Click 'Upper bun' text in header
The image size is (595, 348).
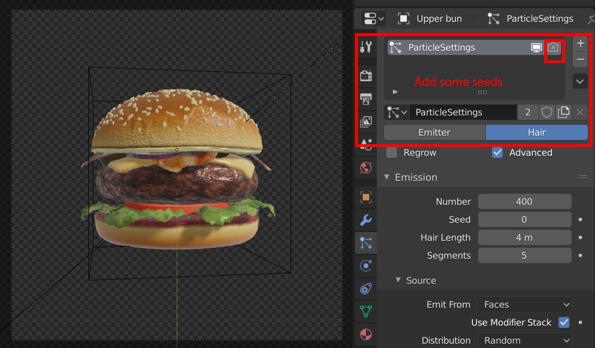coord(439,19)
